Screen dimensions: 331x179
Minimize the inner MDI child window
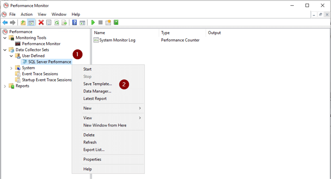pyautogui.click(x=314, y=15)
